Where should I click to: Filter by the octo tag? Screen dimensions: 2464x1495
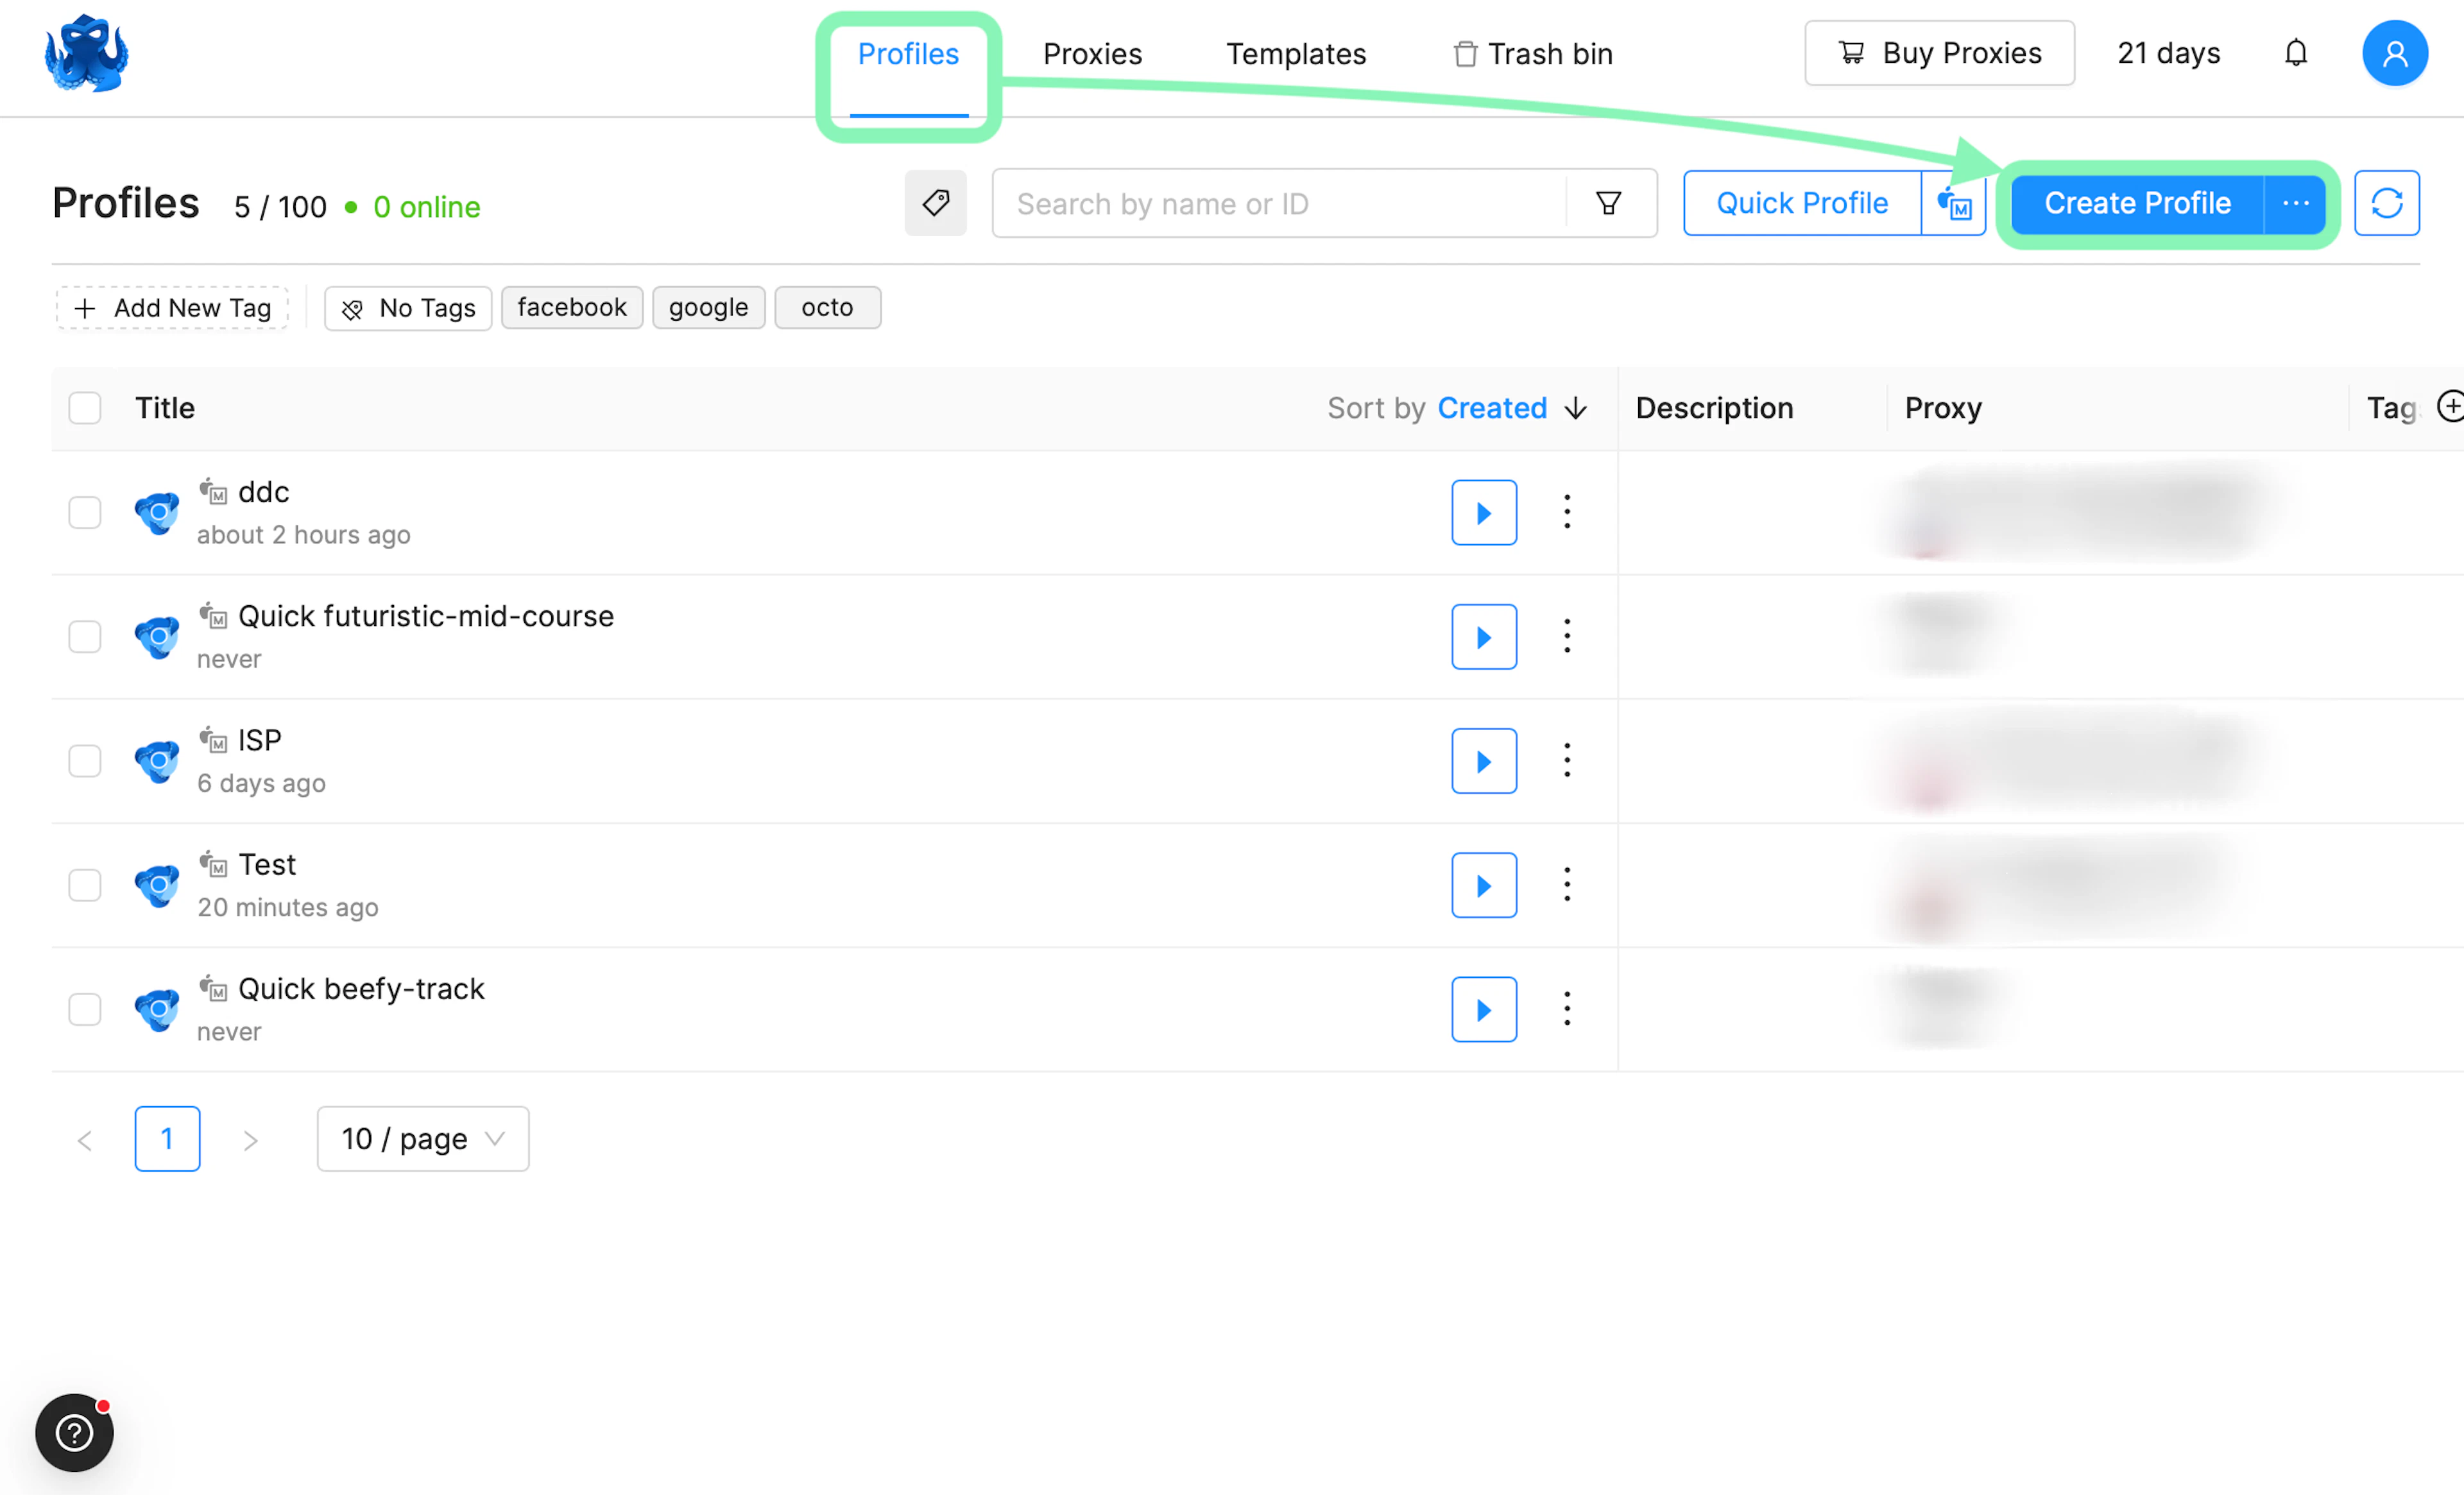828,307
